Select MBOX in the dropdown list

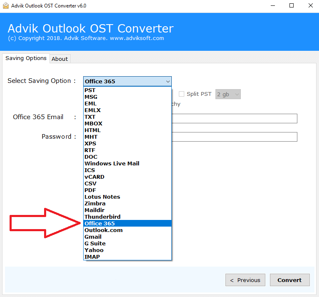click(127, 123)
